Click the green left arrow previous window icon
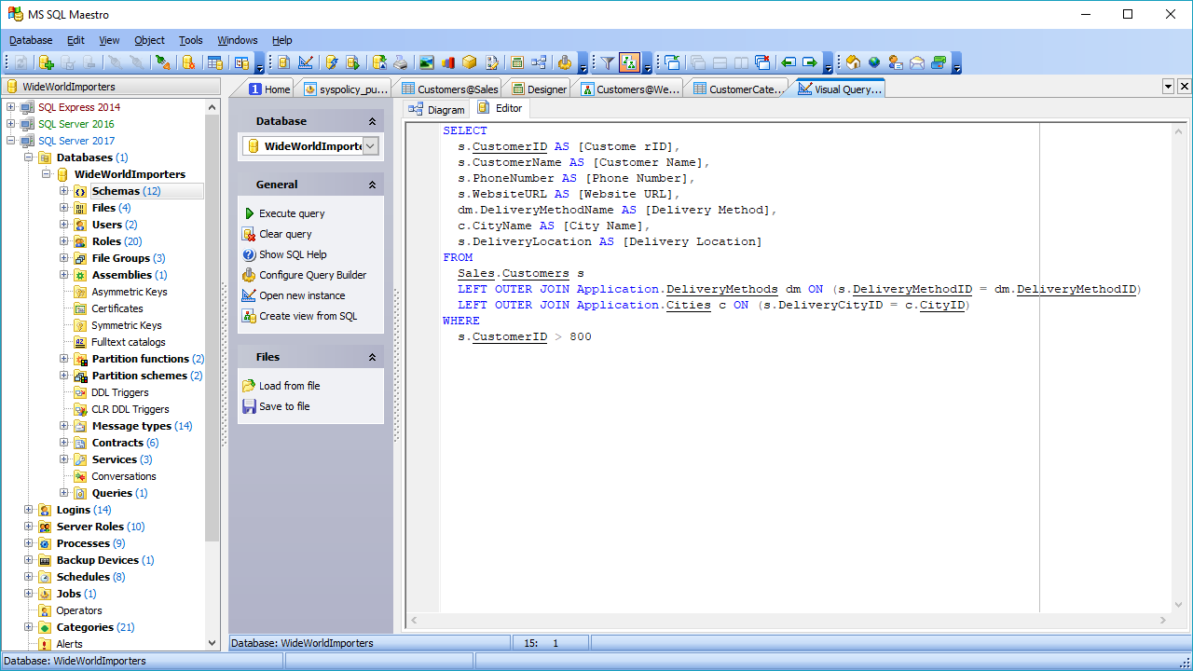Image resolution: width=1193 pixels, height=671 pixels. click(x=788, y=62)
